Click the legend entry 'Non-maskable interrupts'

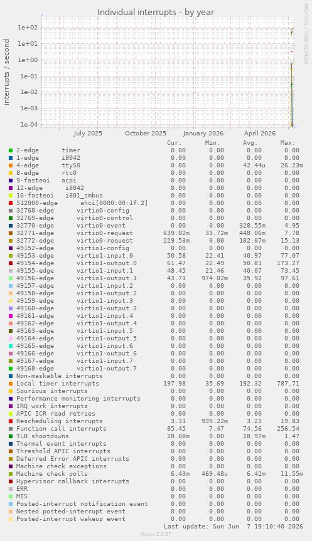click(x=60, y=376)
